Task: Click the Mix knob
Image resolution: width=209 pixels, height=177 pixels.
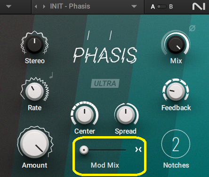Action: coord(176,44)
